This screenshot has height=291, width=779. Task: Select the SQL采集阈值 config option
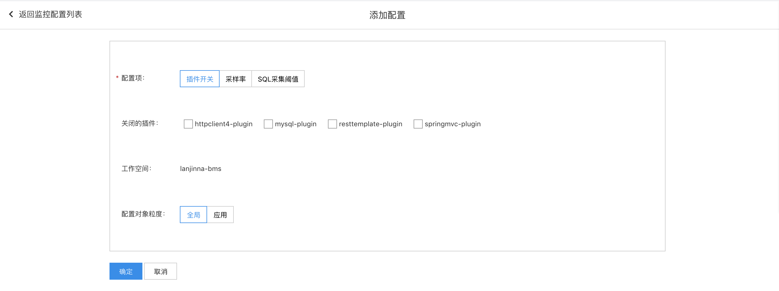(x=278, y=79)
